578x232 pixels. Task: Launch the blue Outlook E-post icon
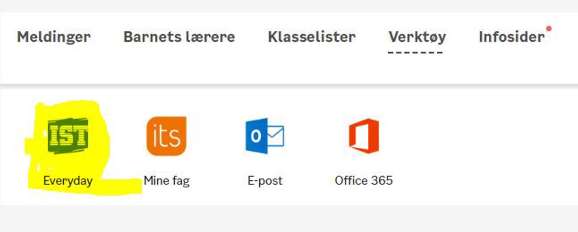[x=265, y=136]
